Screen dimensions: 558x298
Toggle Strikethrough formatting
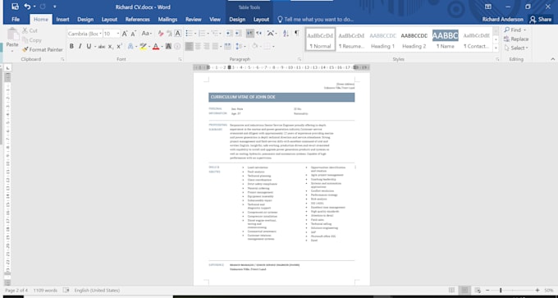click(x=102, y=46)
